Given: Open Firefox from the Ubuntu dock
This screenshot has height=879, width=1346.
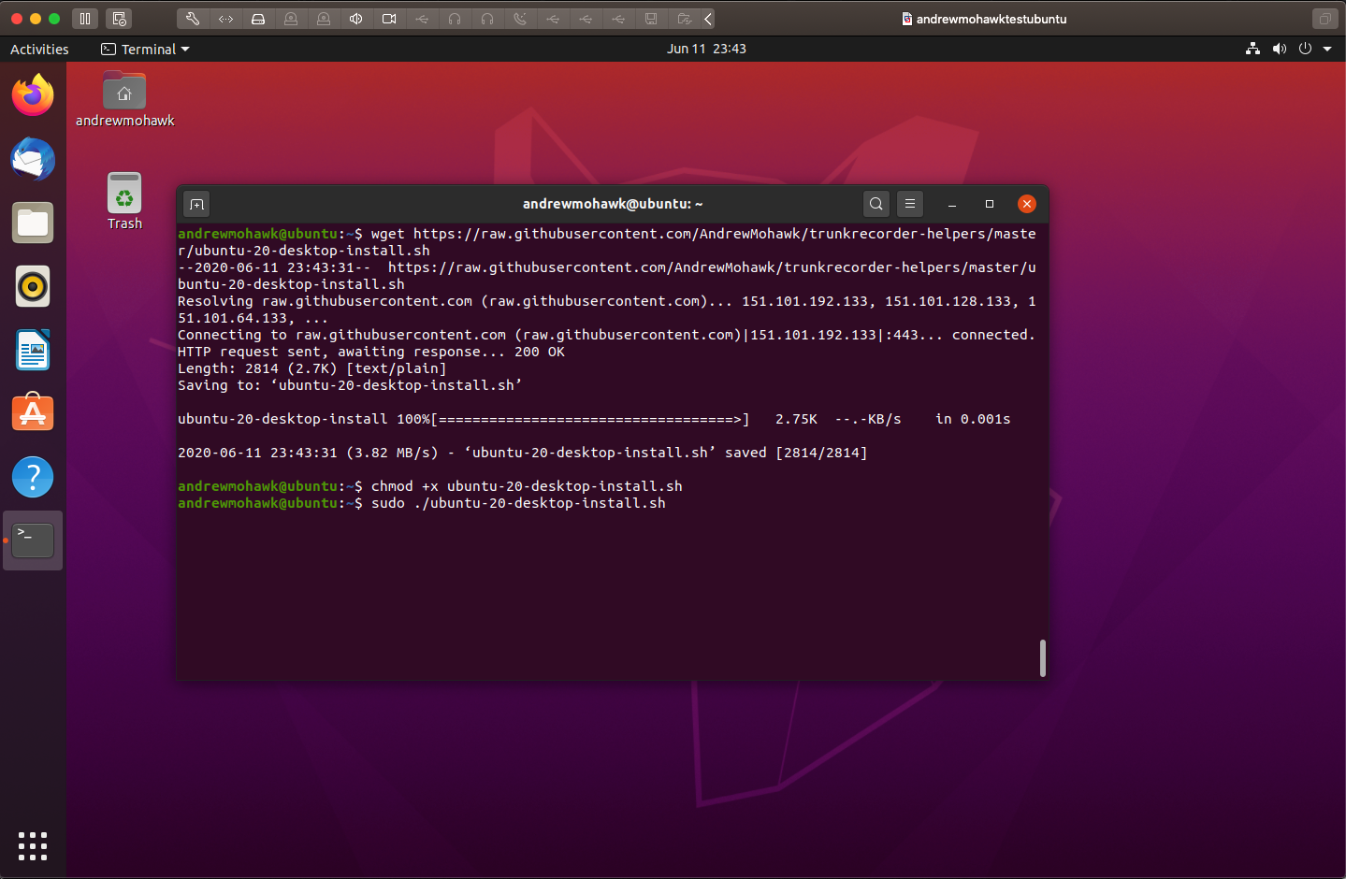Looking at the screenshot, I should [33, 95].
